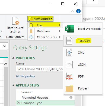Delete the Changed Type step with X
This screenshot has width=105, height=106.
[19, 103]
